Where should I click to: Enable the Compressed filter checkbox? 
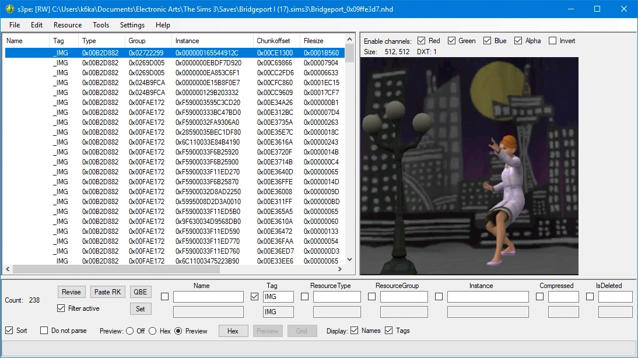[540, 297]
